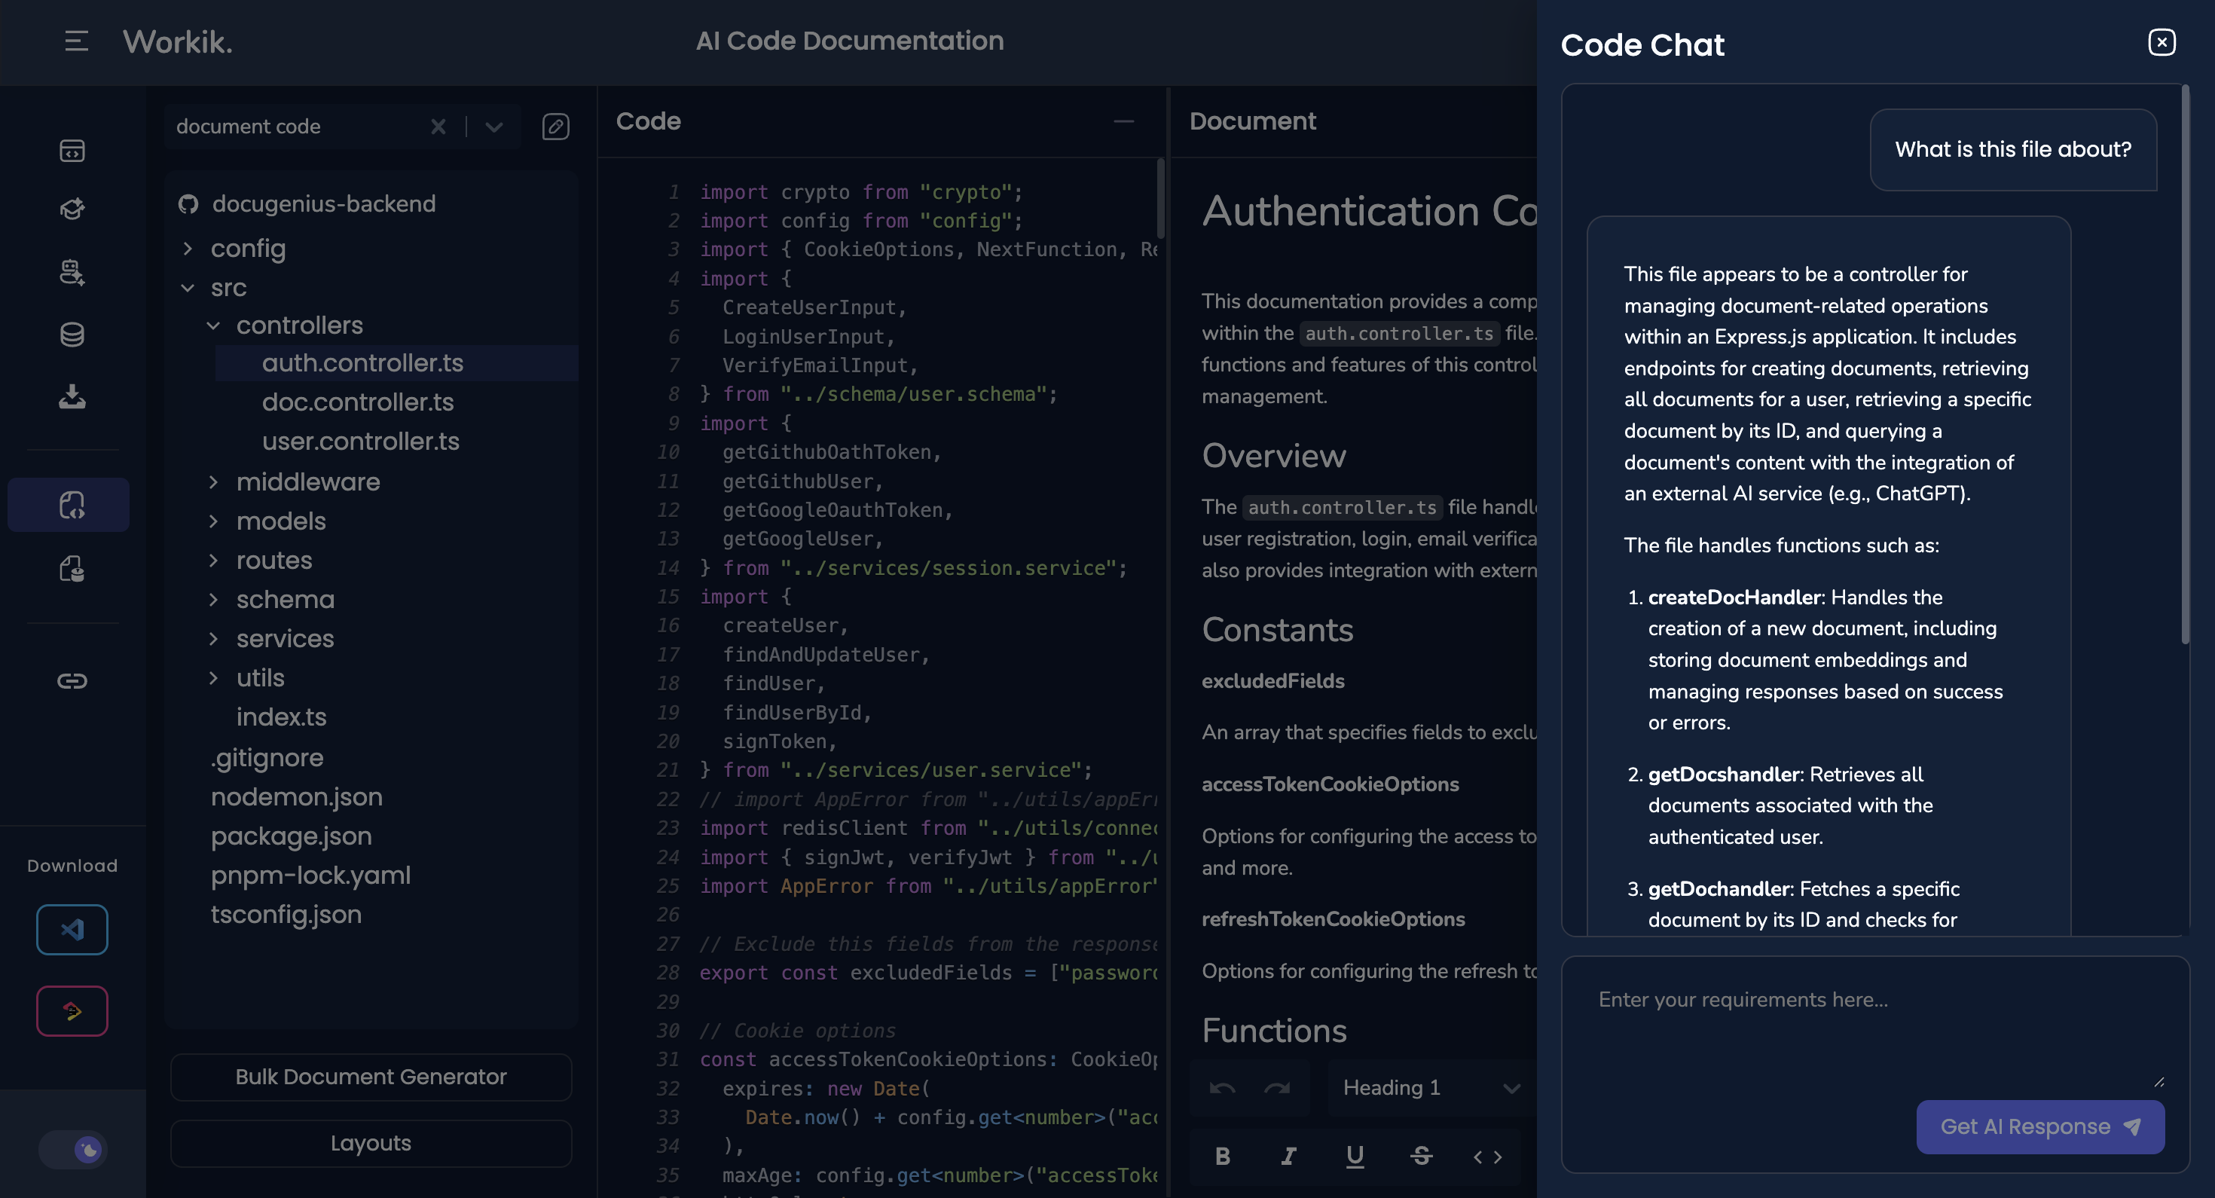Click the Workik logo text
2215x1198 pixels.
tap(178, 41)
